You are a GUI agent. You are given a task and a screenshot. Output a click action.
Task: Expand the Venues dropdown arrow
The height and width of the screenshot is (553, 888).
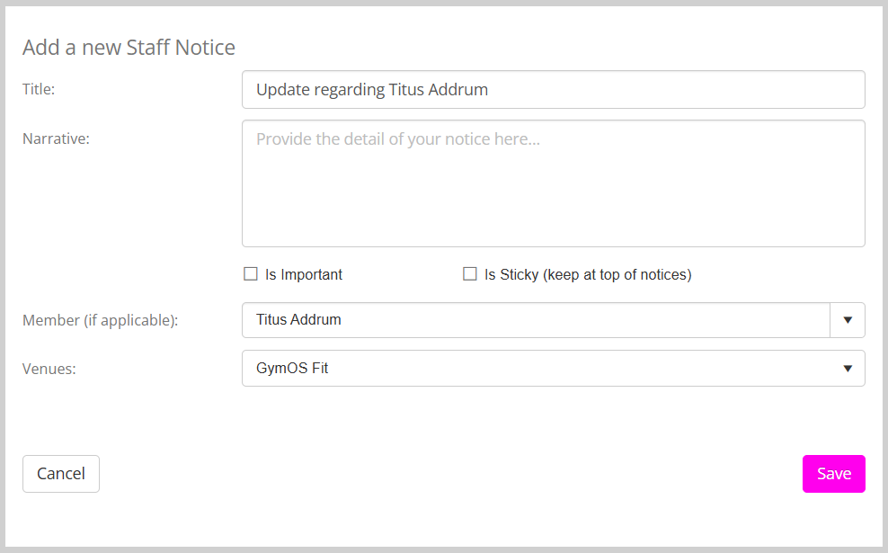847,369
